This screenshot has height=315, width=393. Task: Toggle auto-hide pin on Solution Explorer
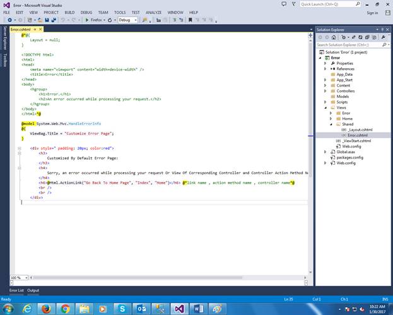(x=382, y=30)
